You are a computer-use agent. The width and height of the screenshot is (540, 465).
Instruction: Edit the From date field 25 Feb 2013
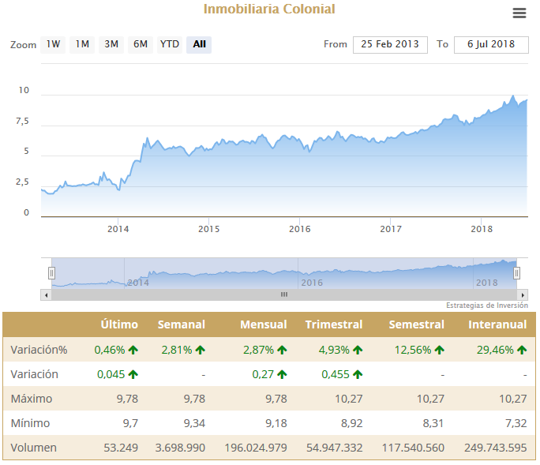(390, 45)
